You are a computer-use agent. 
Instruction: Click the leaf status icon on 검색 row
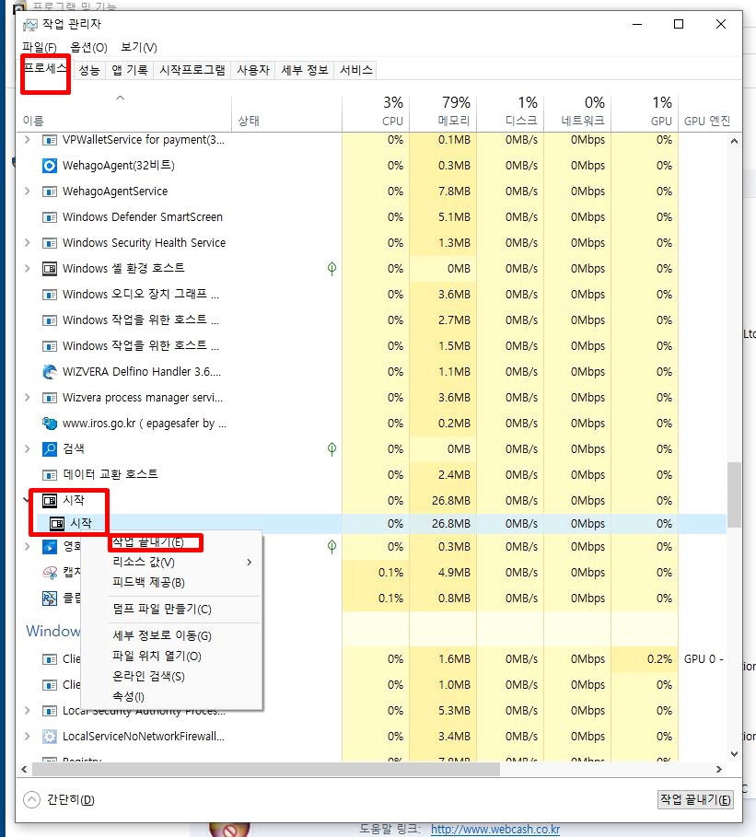point(331,449)
